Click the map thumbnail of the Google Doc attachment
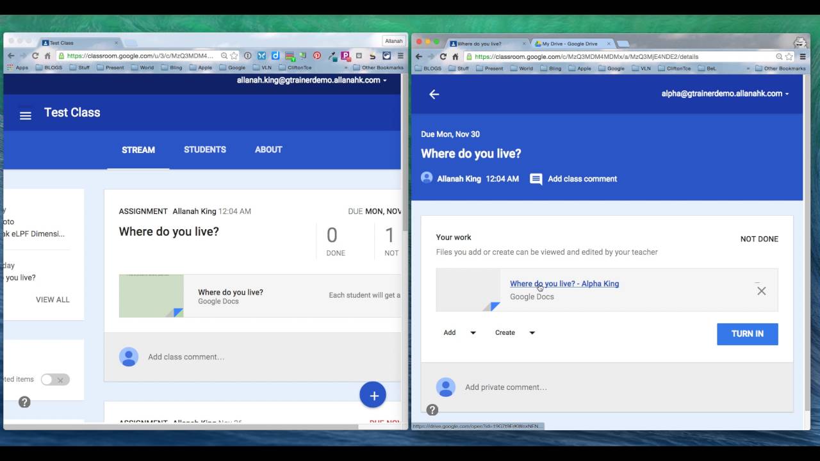Image resolution: width=820 pixels, height=461 pixels. pyautogui.click(x=151, y=296)
